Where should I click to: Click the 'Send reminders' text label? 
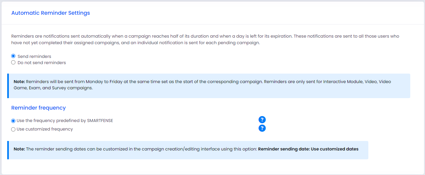click(x=34, y=56)
